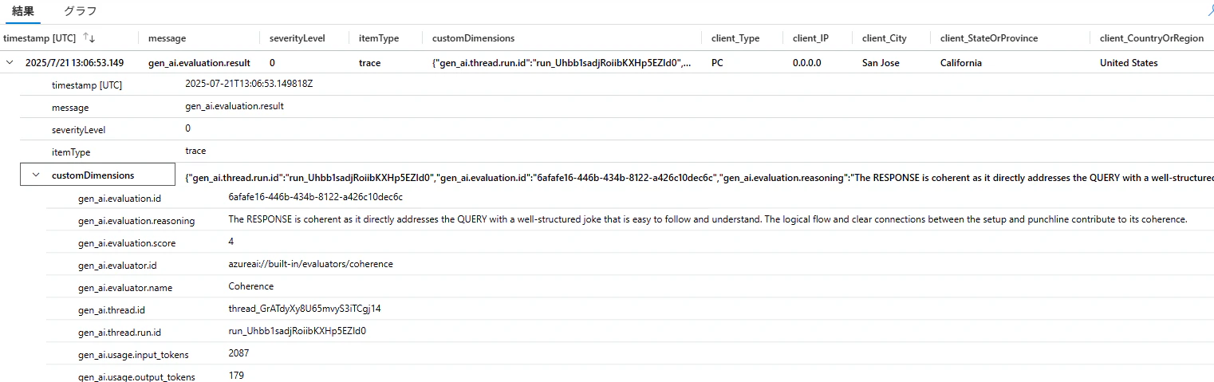Switch to the グラフ tab
Viewport: 1214px width, 382px height.
click(x=80, y=11)
